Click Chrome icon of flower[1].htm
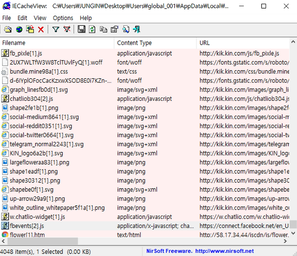This screenshot has width=297, height=256. [x=5, y=235]
